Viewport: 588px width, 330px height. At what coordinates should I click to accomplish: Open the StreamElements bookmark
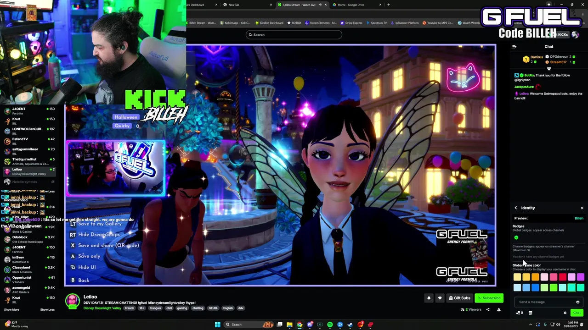pyautogui.click(x=321, y=23)
